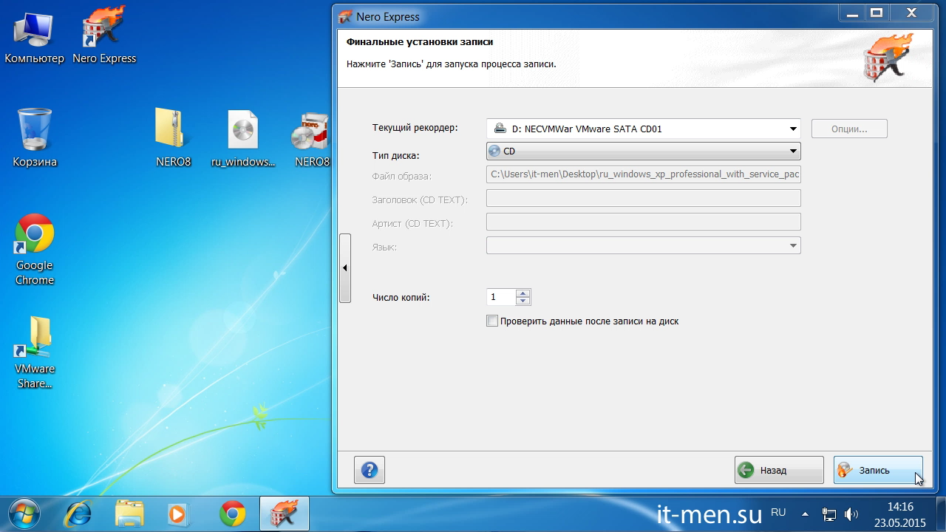Image resolution: width=946 pixels, height=532 pixels.
Task: Open the clock showing 14:16
Action: click(900, 514)
